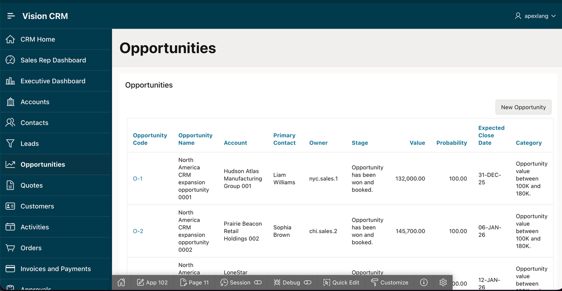This screenshot has height=291, width=562.
Task: Edit Page 11 in developer toolbar
Action: click(194, 283)
